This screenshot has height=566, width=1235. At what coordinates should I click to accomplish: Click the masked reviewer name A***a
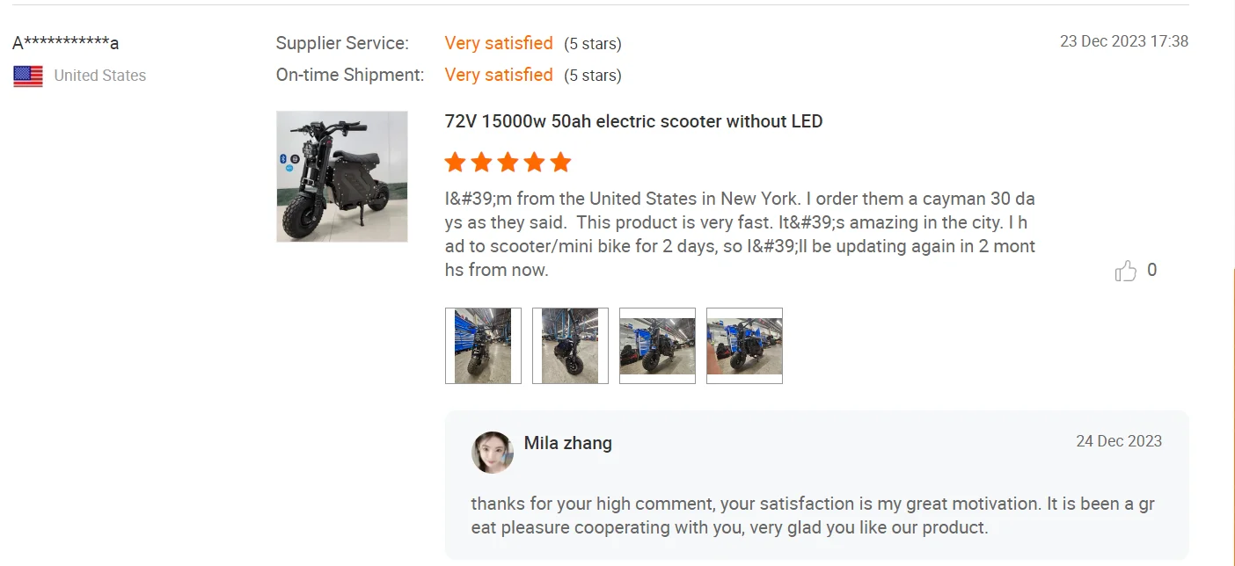pos(66,43)
